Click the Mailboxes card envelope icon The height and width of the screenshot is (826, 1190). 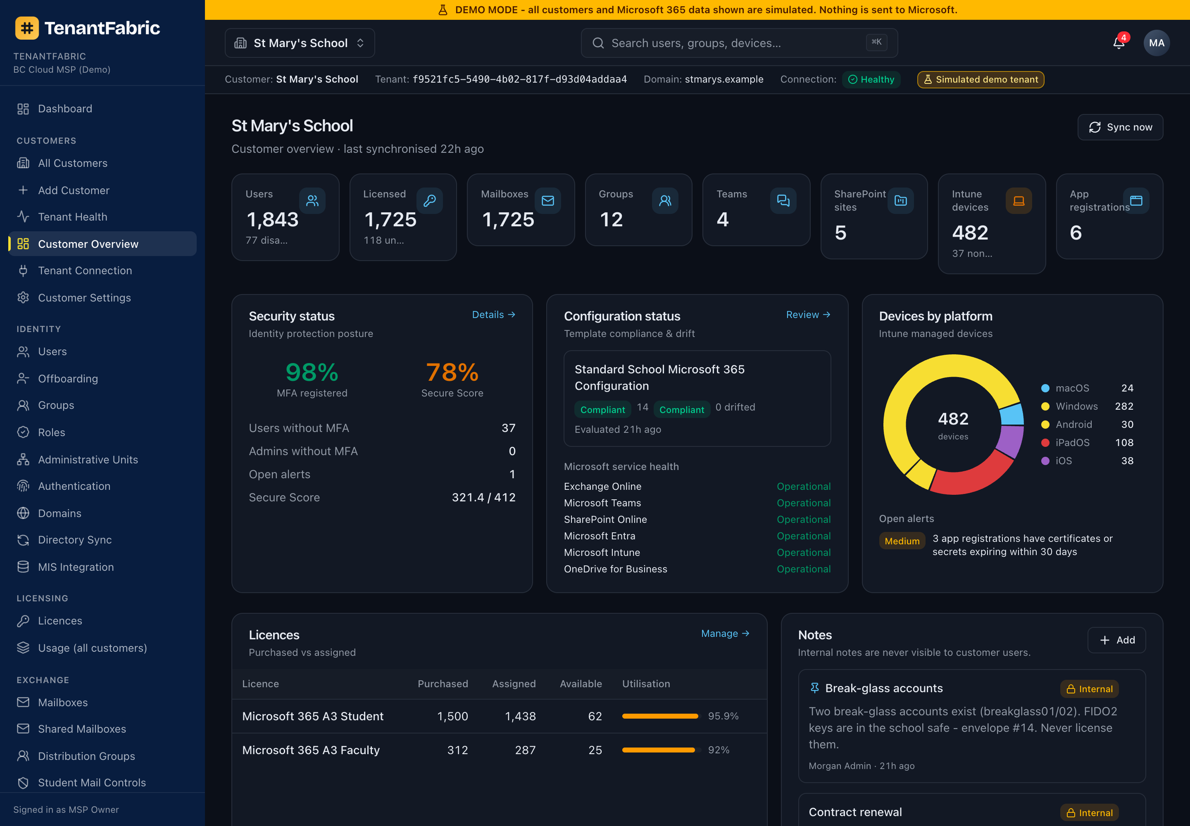pos(548,201)
